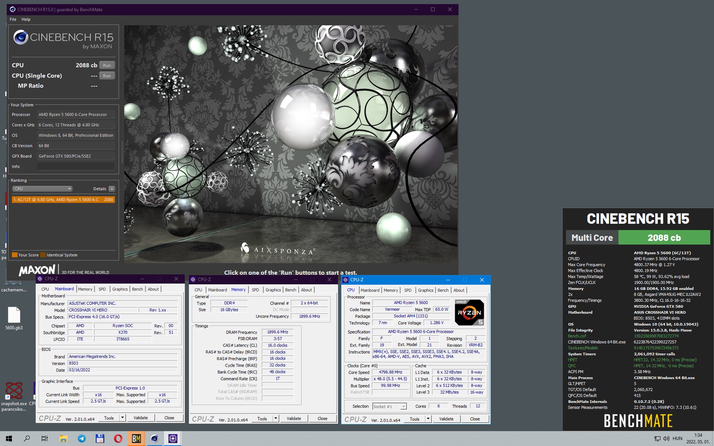Click Bench.cof link in BenchMate panel
Image resolution: width=714 pixels, height=446 pixels.
(x=577, y=336)
